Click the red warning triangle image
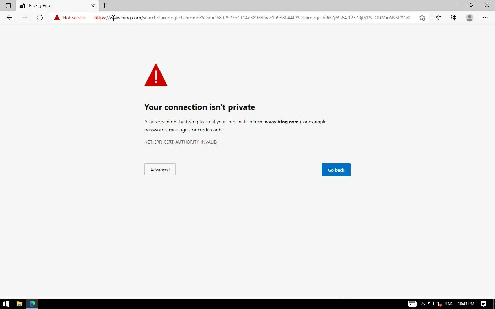 tap(156, 75)
